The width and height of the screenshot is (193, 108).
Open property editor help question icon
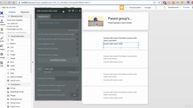70,11
